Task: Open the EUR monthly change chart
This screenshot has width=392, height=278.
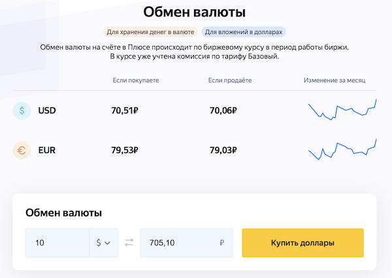Action: click(342, 149)
